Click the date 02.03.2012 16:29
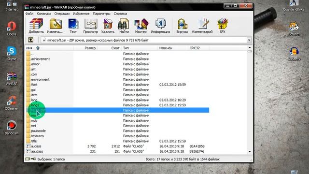The width and height of the screenshot is (309, 174). [x=172, y=100]
